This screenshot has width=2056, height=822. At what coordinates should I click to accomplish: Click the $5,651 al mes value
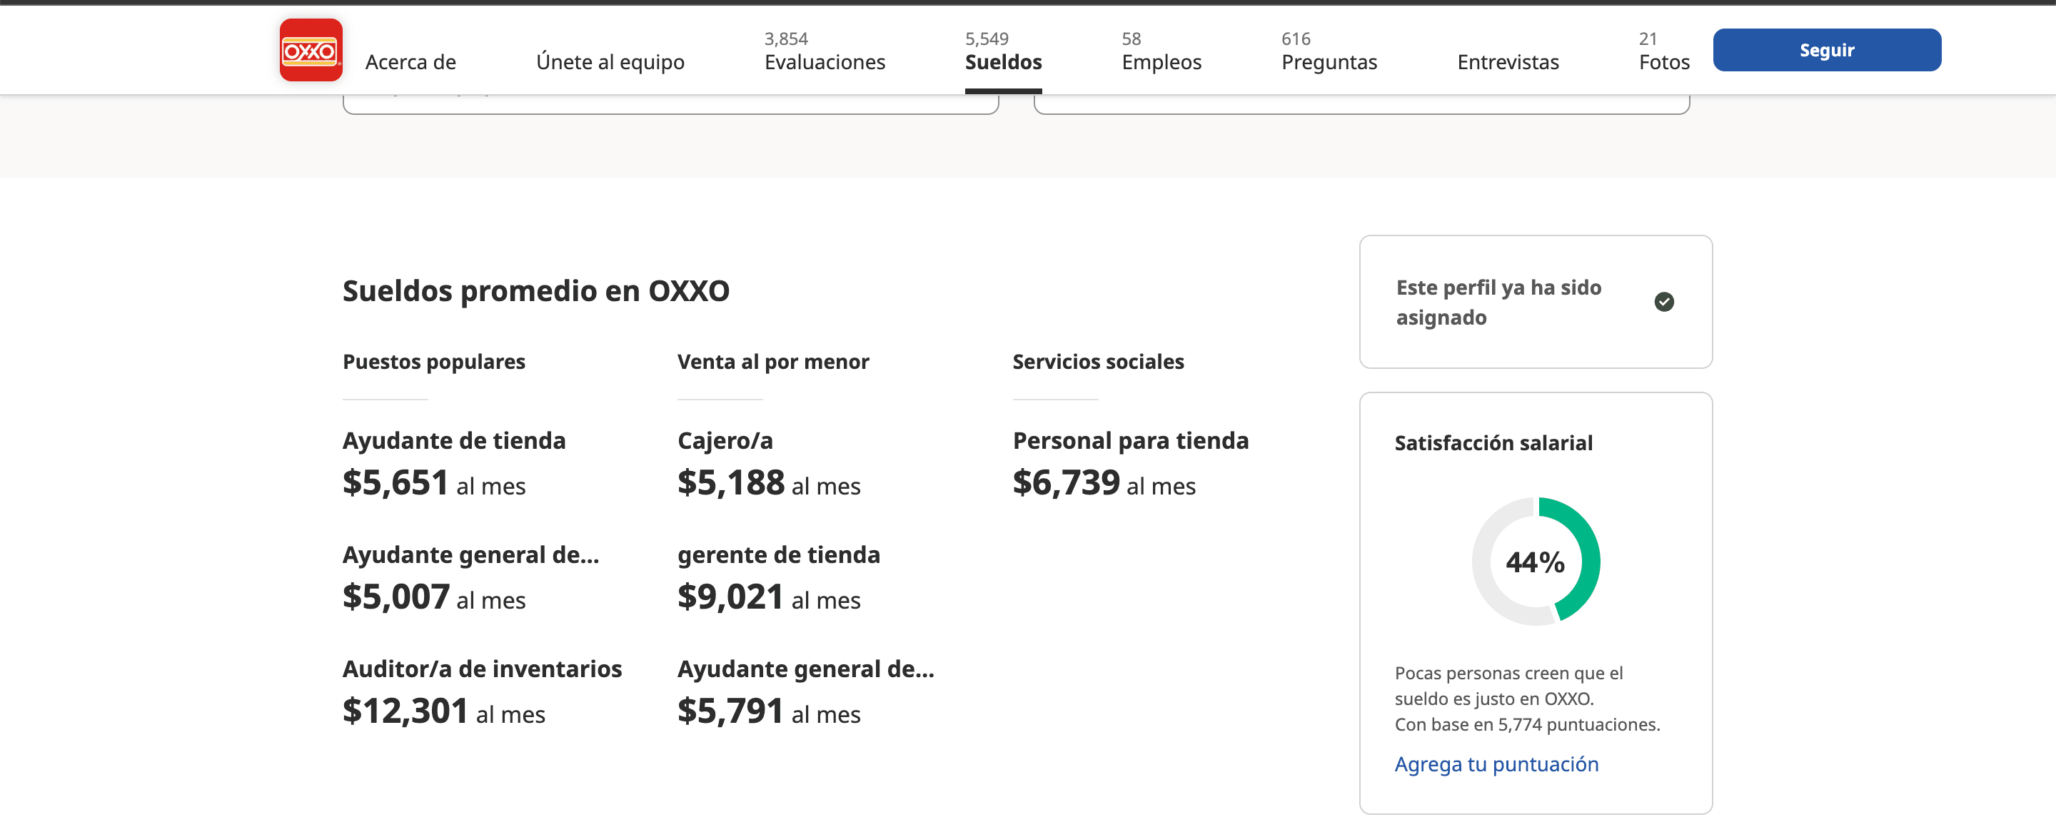pyautogui.click(x=434, y=483)
